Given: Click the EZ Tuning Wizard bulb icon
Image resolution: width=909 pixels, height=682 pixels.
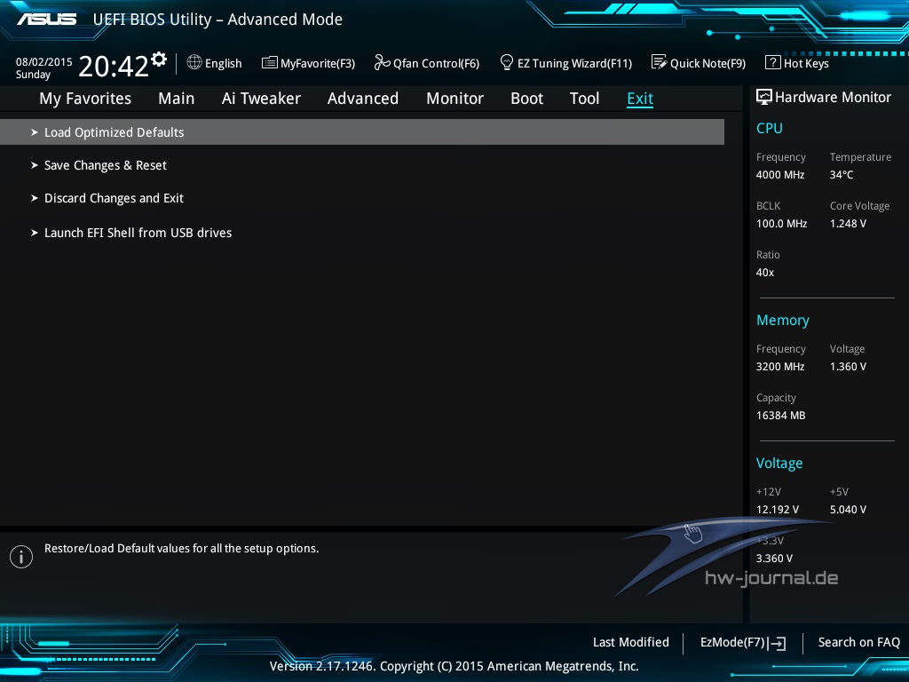Looking at the screenshot, I should [x=507, y=62].
